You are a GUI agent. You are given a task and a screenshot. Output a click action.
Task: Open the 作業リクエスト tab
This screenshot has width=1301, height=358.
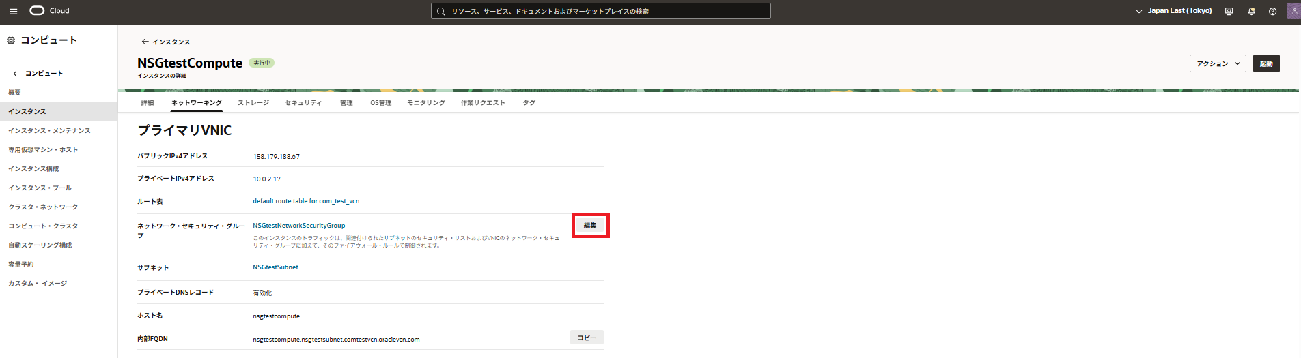483,103
